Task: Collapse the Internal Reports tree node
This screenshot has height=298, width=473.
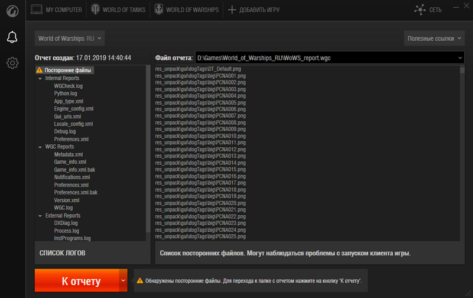Action: pyautogui.click(x=40, y=78)
